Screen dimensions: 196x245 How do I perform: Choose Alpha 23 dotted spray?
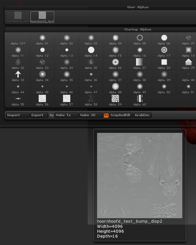pos(42,64)
